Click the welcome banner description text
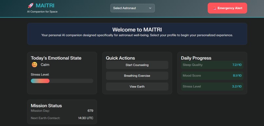264x126 pixels. [137, 35]
